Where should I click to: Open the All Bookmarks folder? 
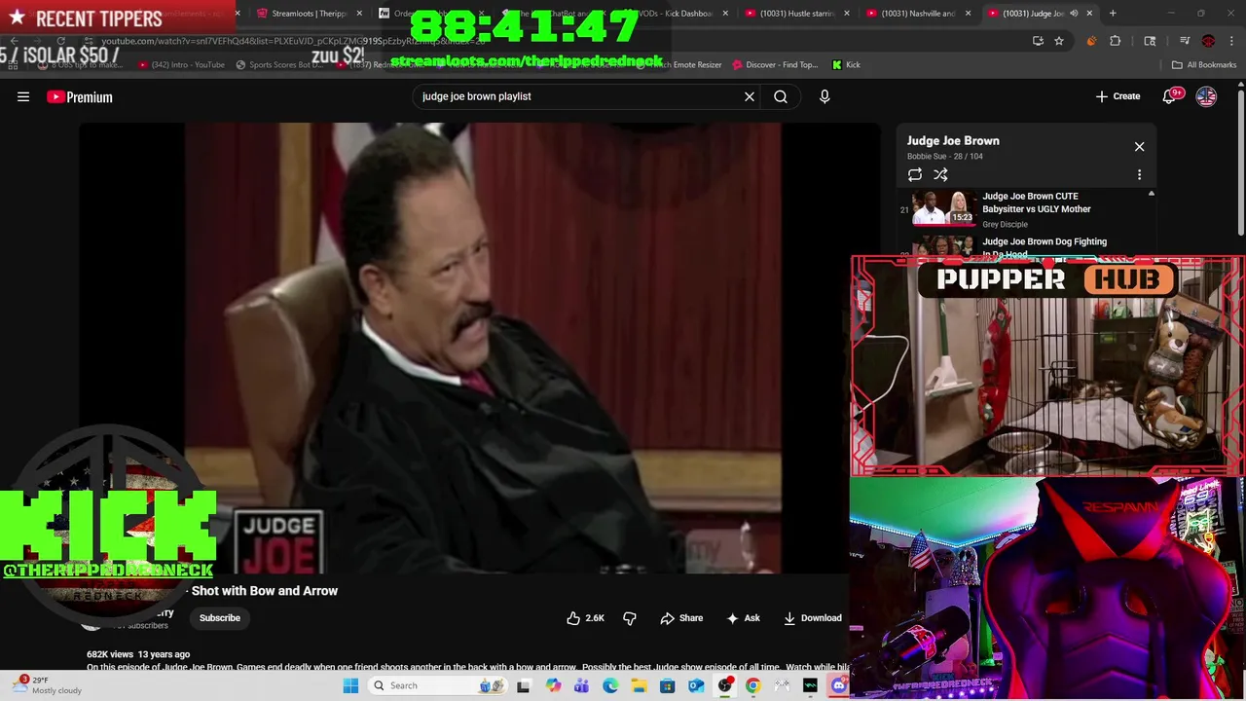tap(1204, 65)
